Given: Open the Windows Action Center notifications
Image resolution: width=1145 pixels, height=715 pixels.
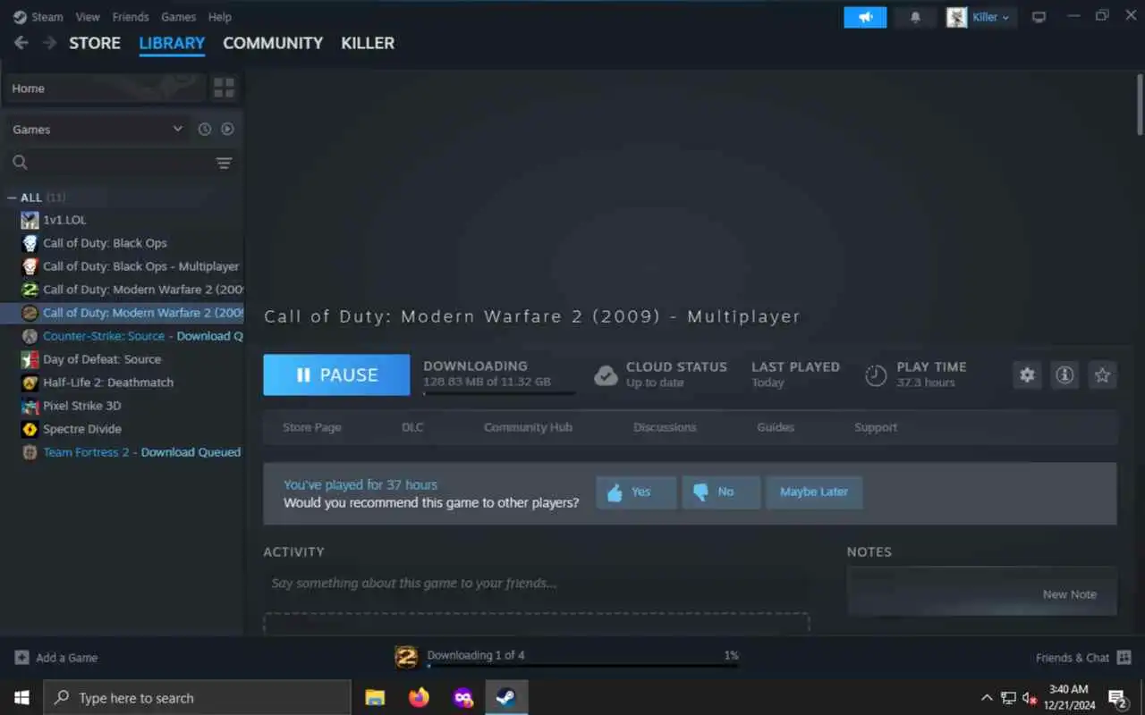Looking at the screenshot, I should [x=1117, y=698].
